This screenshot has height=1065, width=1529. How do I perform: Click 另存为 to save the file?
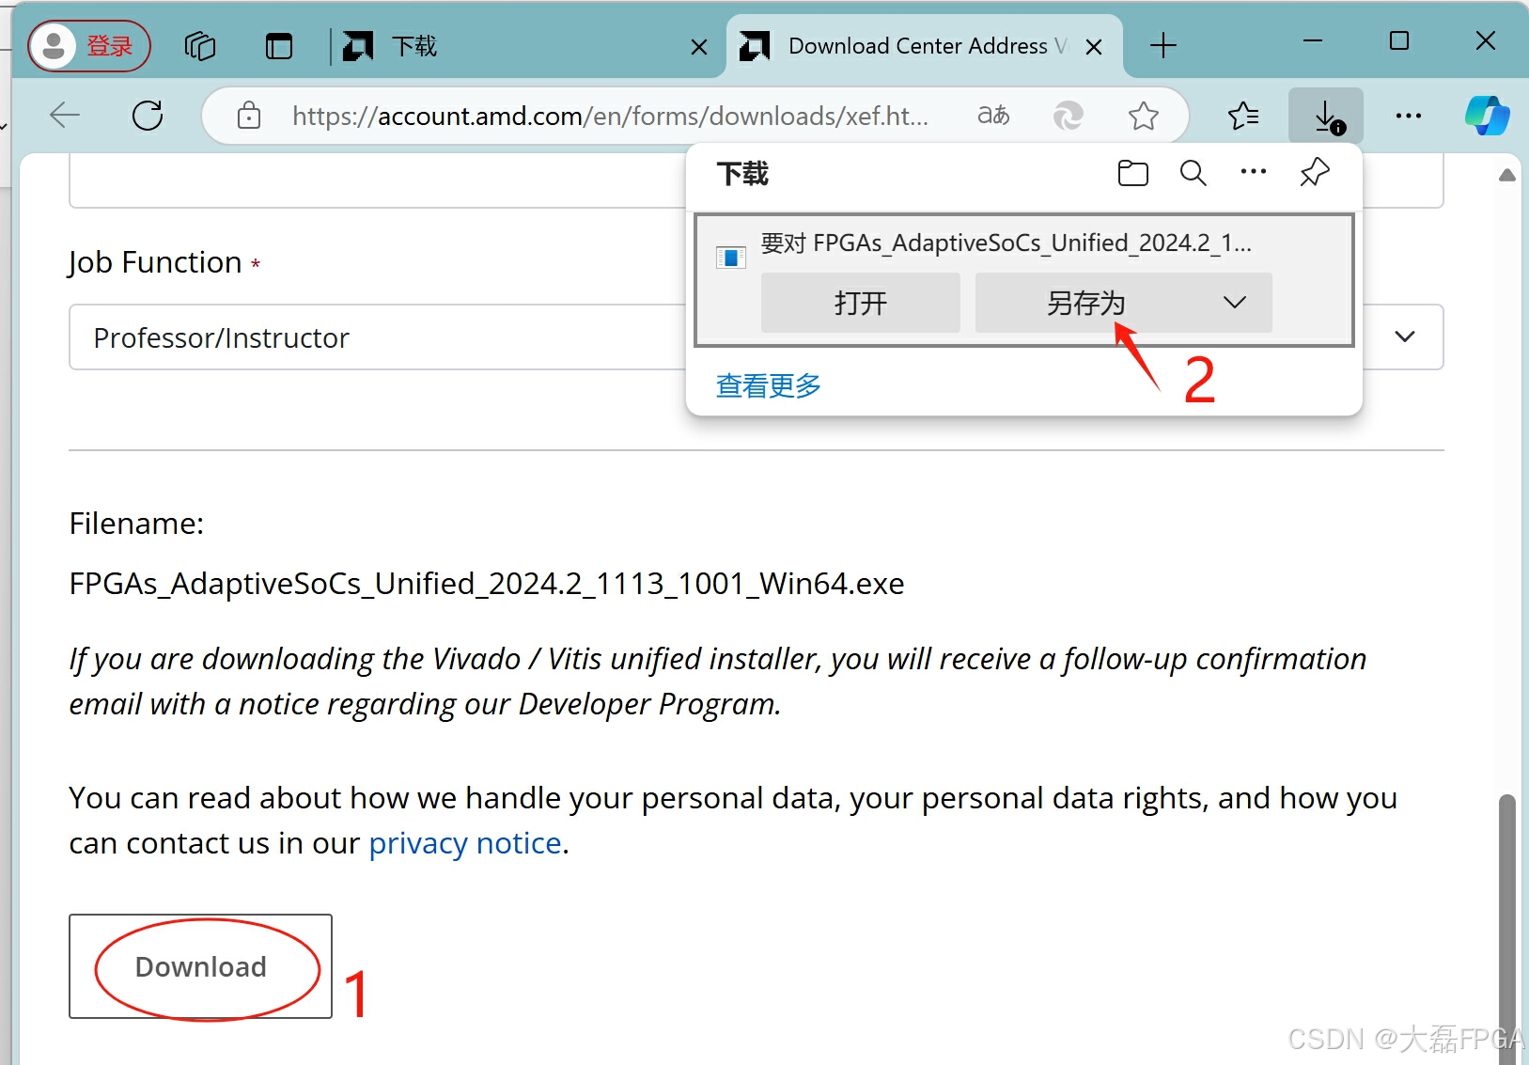click(1086, 303)
